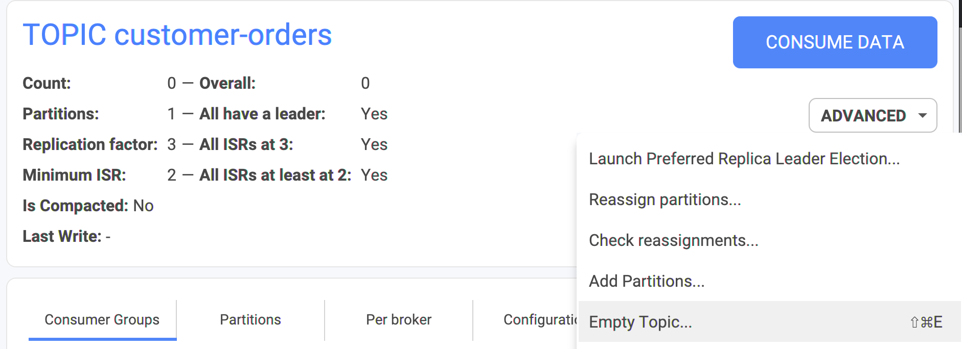Click the shift-command-E shortcut hint

tap(926, 322)
